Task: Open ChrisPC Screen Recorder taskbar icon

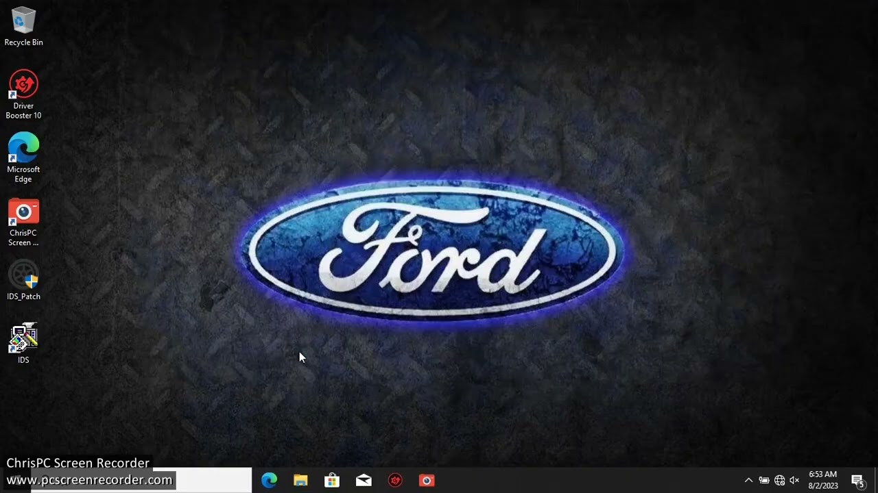Action: pos(427,481)
